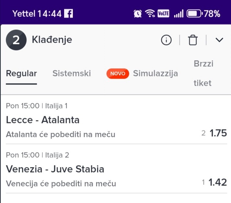Tap the 1.75 odds for Atalanta

218,133
